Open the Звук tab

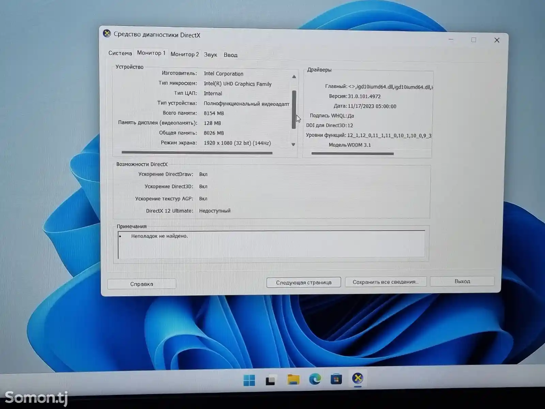(211, 55)
